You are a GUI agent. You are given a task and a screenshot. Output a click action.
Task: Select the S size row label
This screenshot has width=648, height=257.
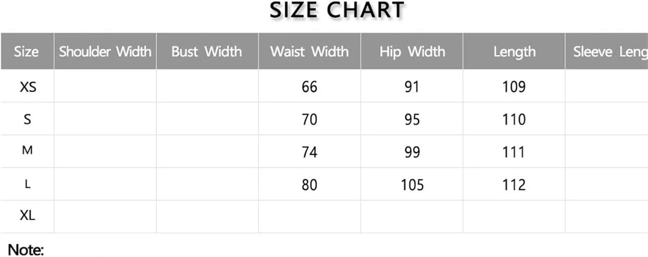[x=27, y=119]
